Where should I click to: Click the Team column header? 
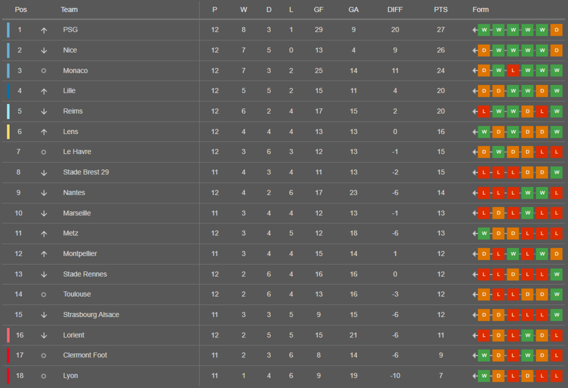click(69, 10)
